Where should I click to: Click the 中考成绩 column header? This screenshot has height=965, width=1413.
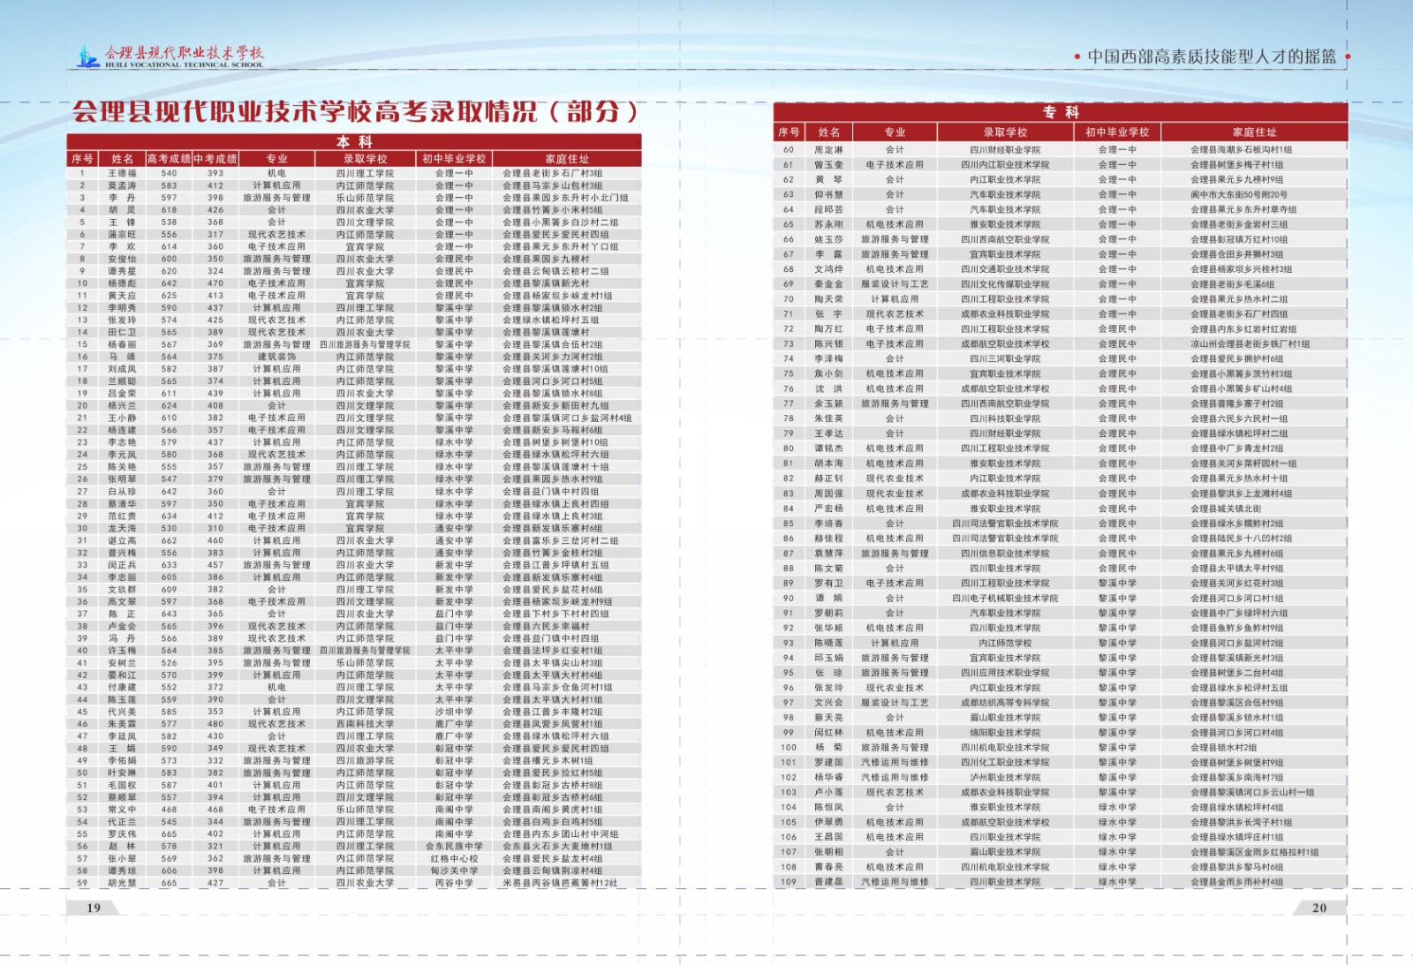pyautogui.click(x=215, y=159)
